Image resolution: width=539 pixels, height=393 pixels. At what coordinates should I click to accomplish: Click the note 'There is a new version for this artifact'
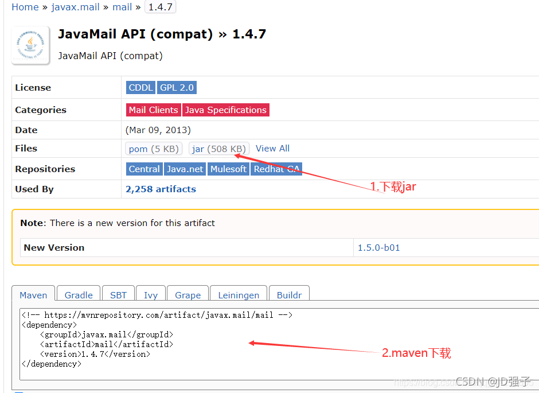tap(132, 223)
